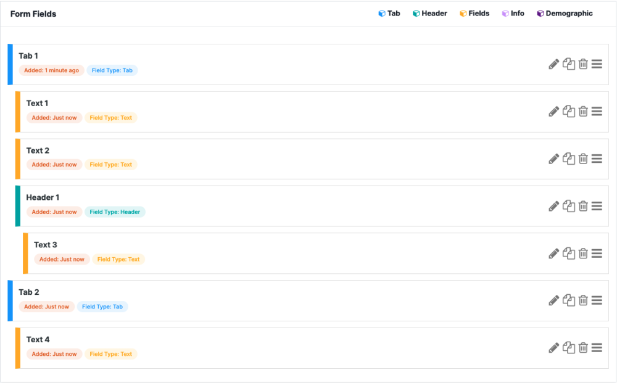This screenshot has height=383, width=617.
Task: Add a Demographic element
Action: [564, 13]
